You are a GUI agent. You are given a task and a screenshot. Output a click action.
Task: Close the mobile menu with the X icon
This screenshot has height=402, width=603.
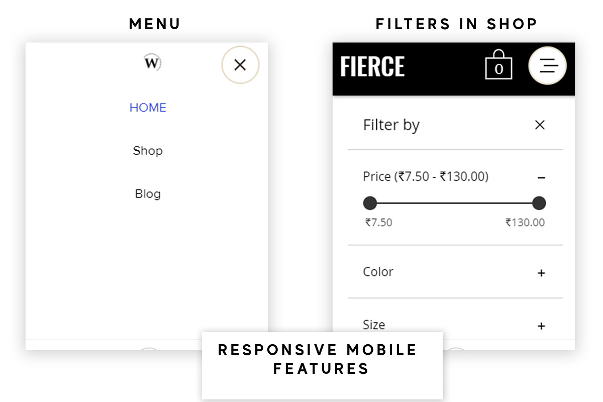point(240,65)
